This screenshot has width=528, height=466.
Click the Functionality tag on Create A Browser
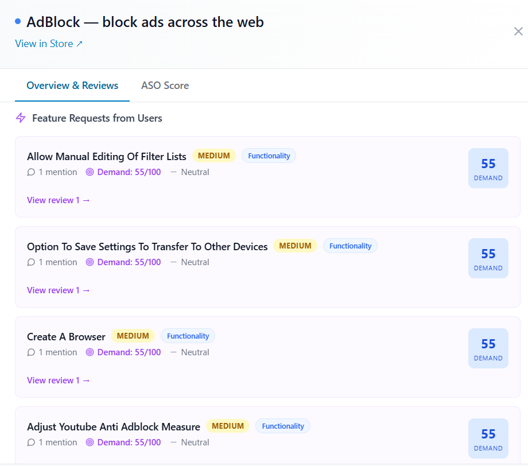click(188, 336)
